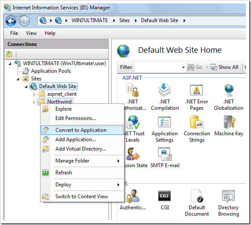Open Authentication feature icon
251x225 pixels.
[133, 196]
